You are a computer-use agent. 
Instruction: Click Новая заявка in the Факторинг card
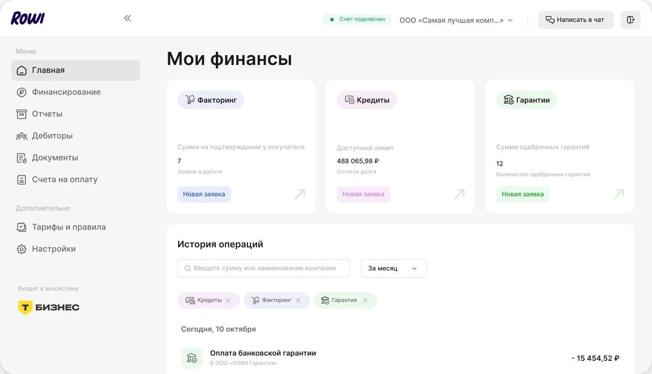pyautogui.click(x=204, y=195)
